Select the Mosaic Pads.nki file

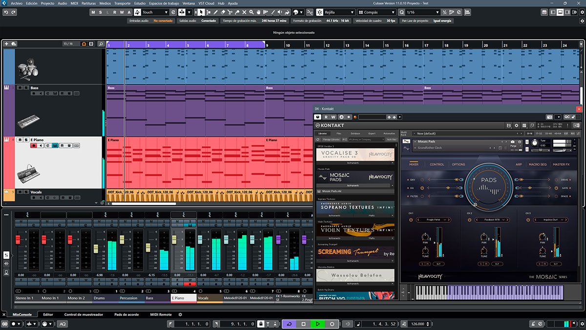356,191
